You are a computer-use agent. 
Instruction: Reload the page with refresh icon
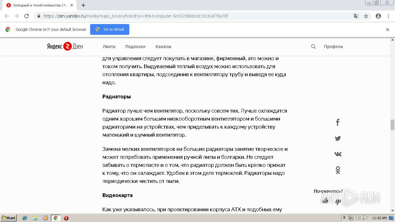[27, 16]
